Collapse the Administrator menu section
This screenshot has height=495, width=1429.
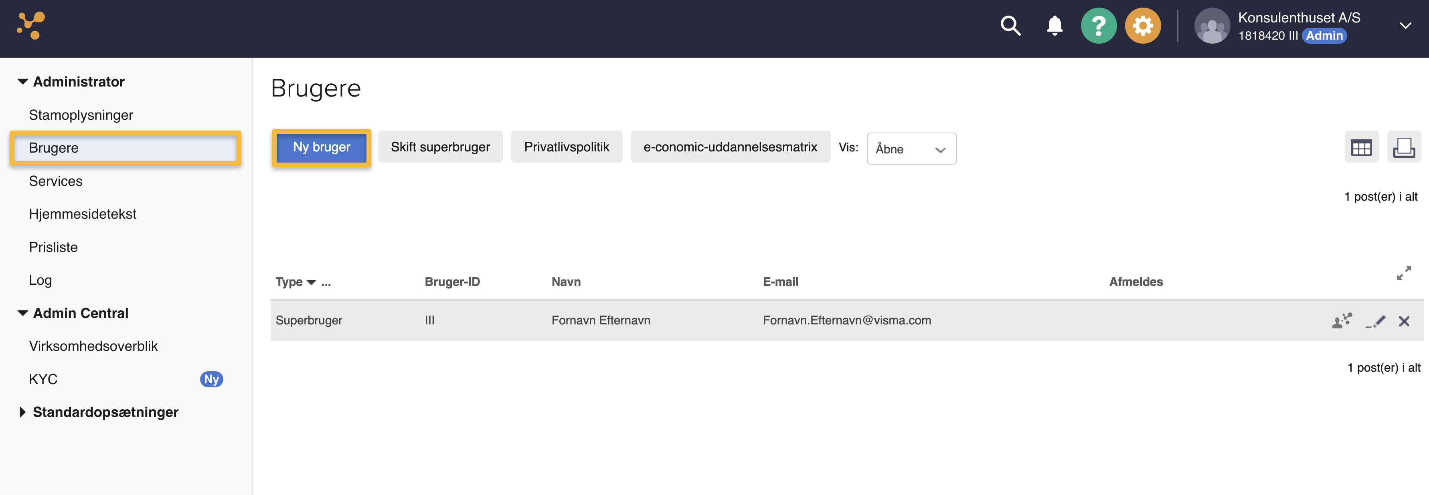coord(23,81)
